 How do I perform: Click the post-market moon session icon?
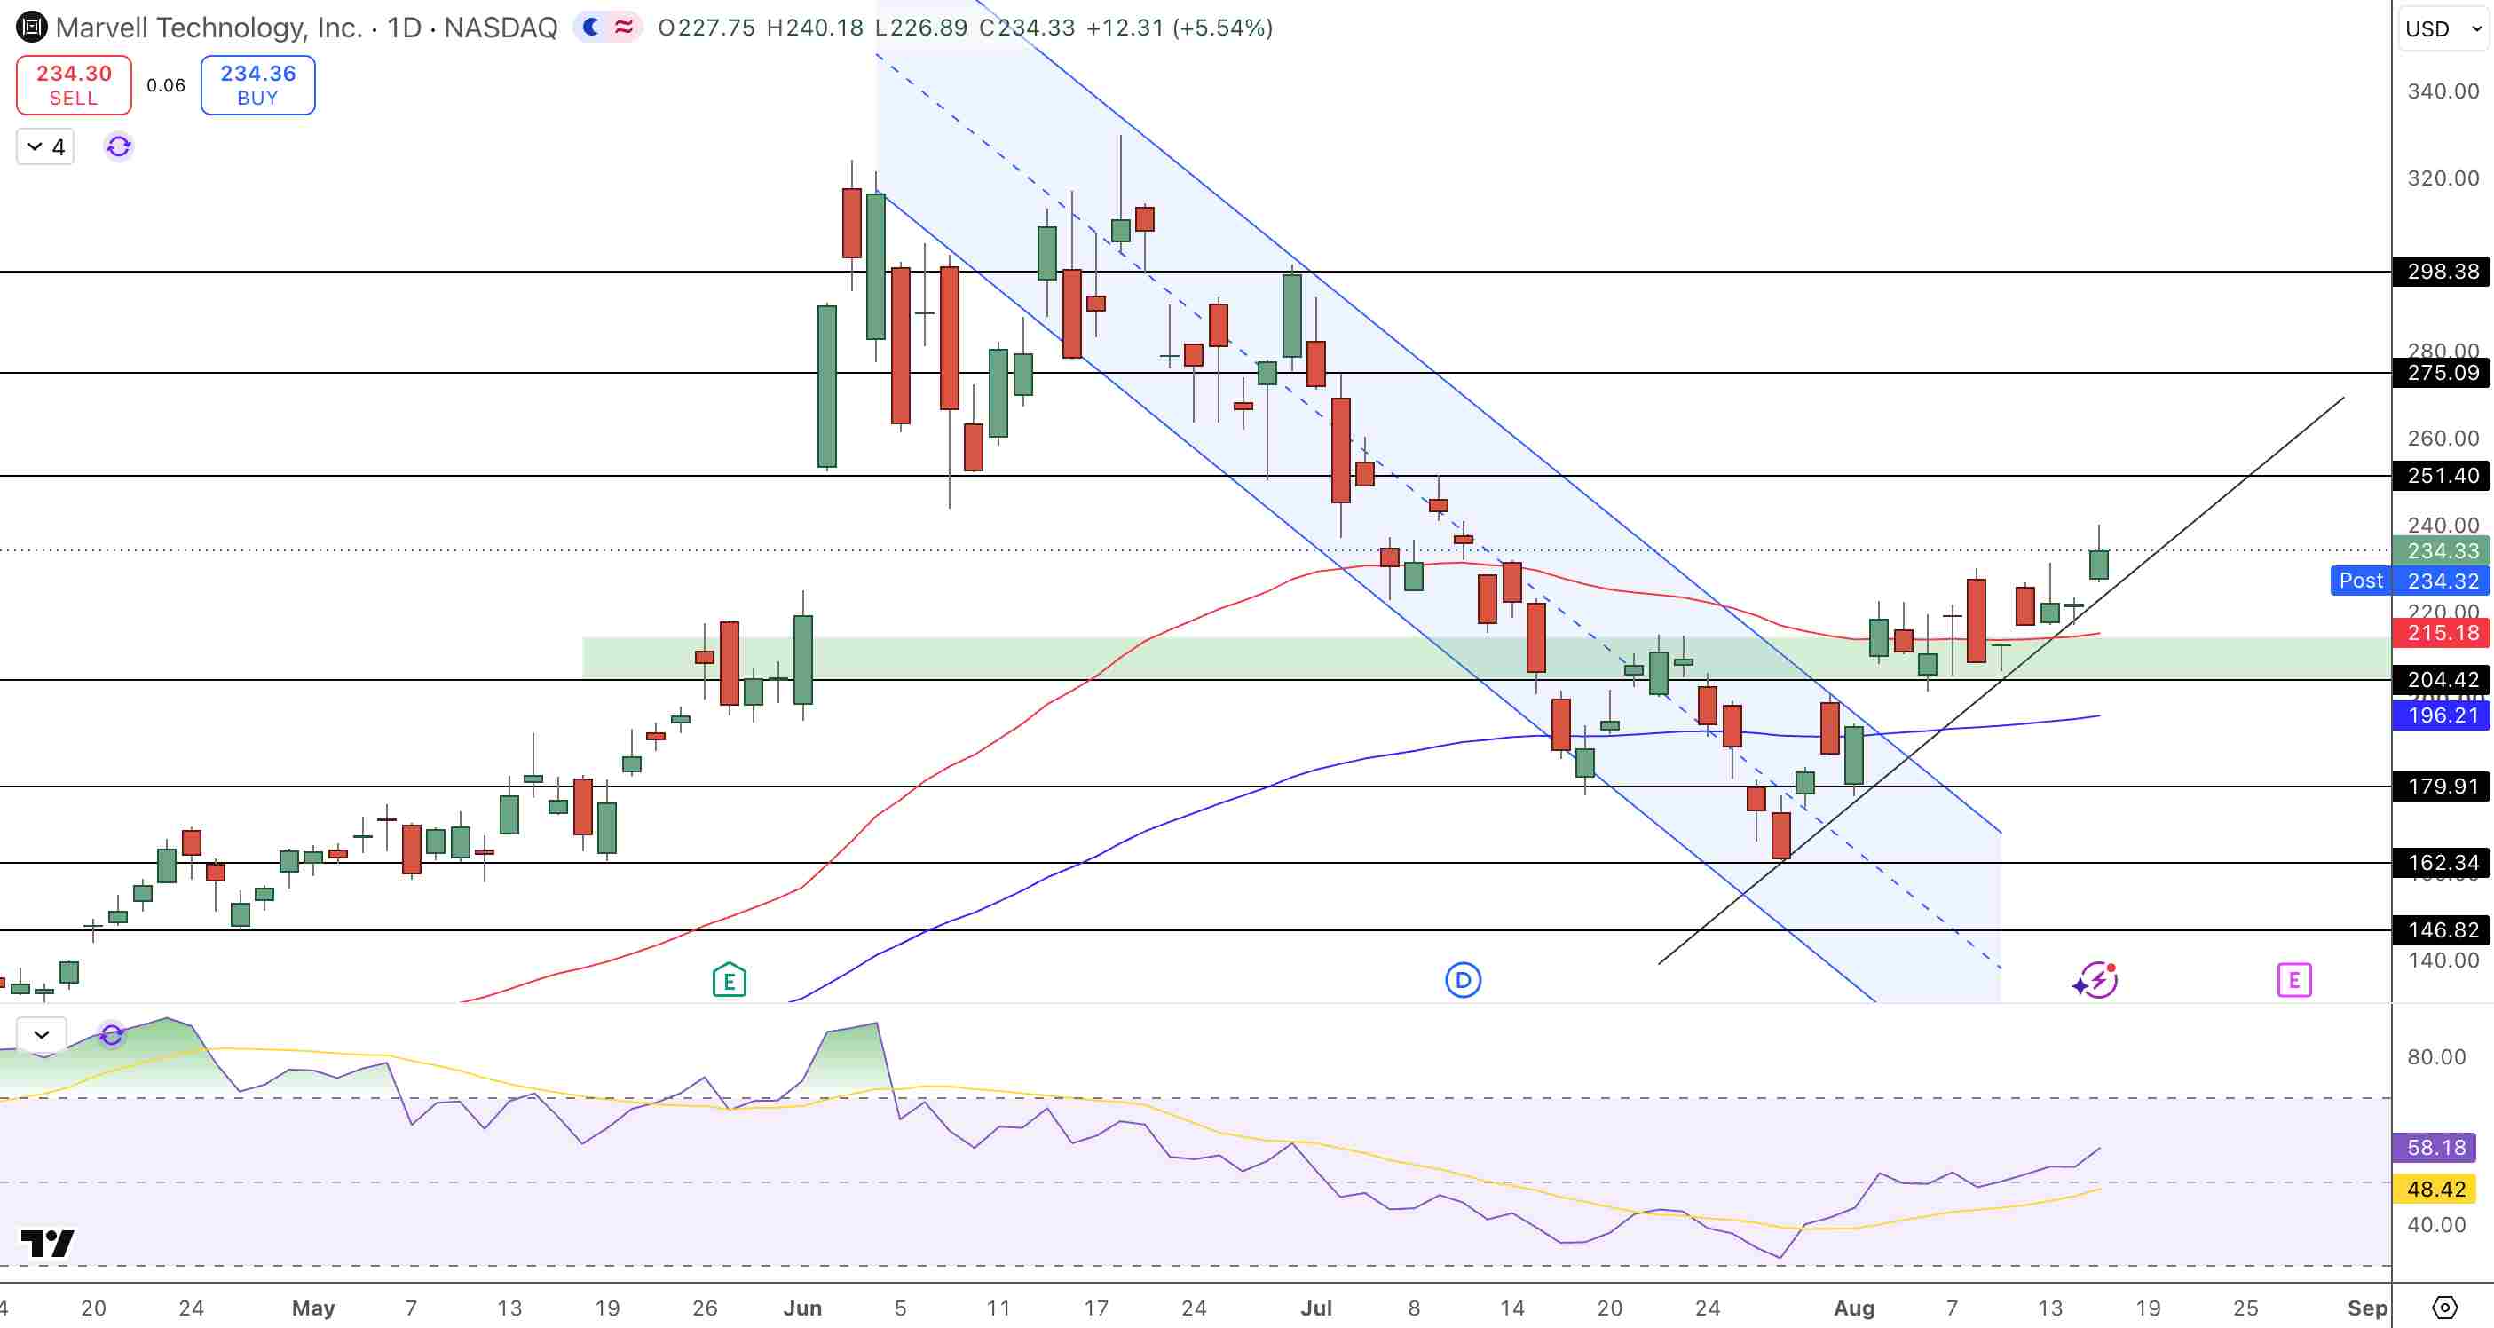click(590, 28)
